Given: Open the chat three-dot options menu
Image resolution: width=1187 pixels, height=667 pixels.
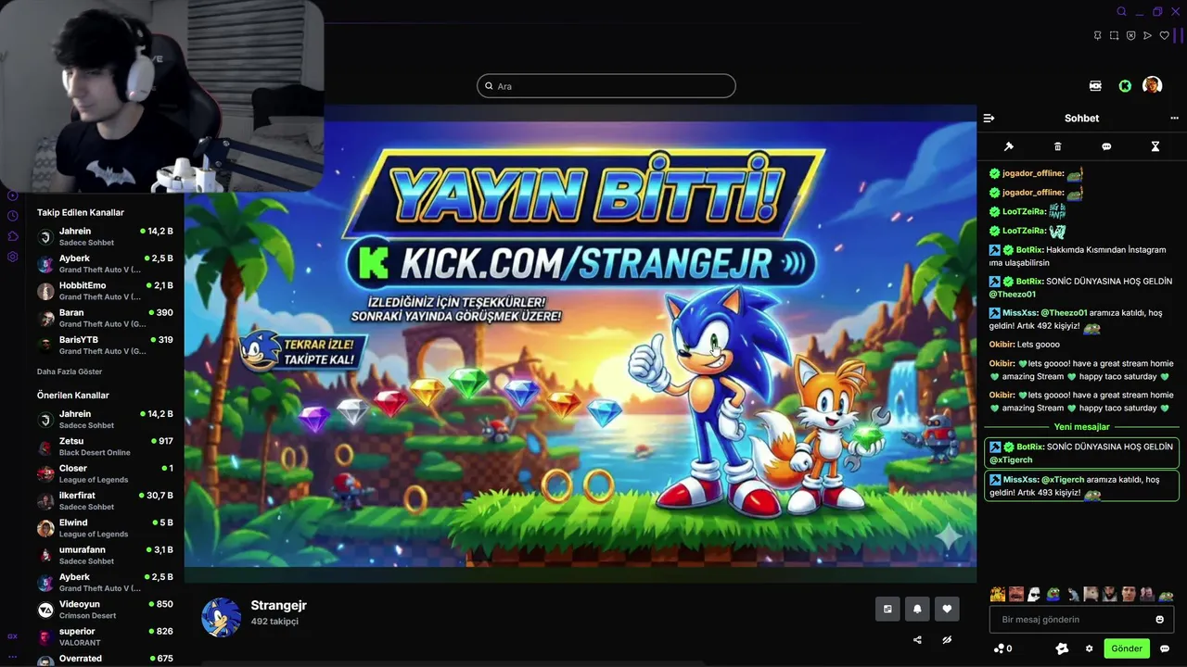Looking at the screenshot, I should click(1174, 119).
